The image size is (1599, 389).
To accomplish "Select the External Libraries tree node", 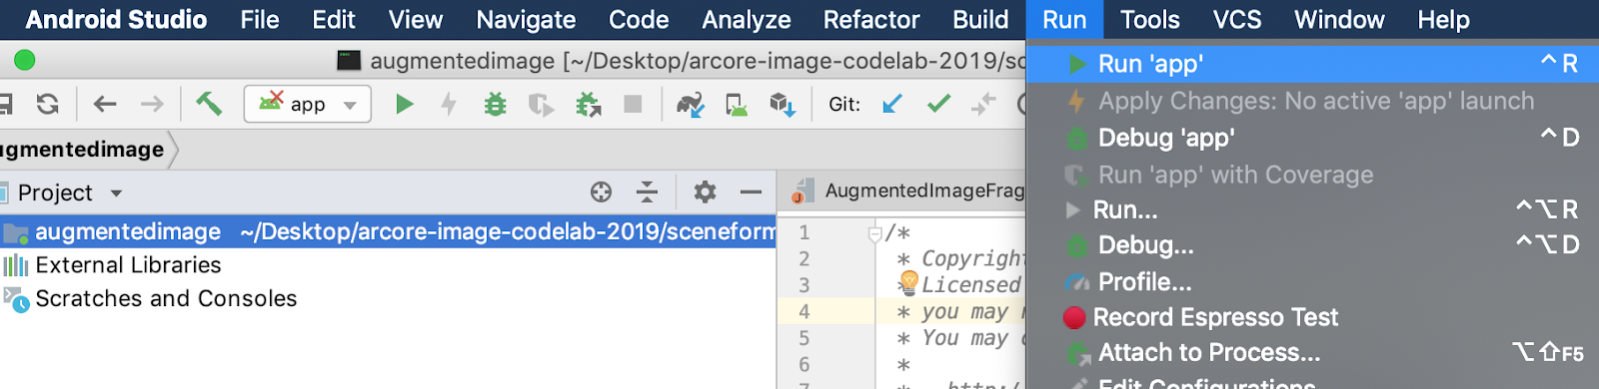I will coord(128,265).
